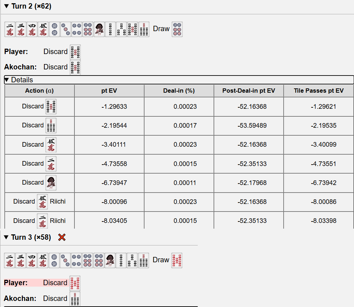Click the pt EV value -4.73558
The image size is (354, 307).
coord(114,164)
